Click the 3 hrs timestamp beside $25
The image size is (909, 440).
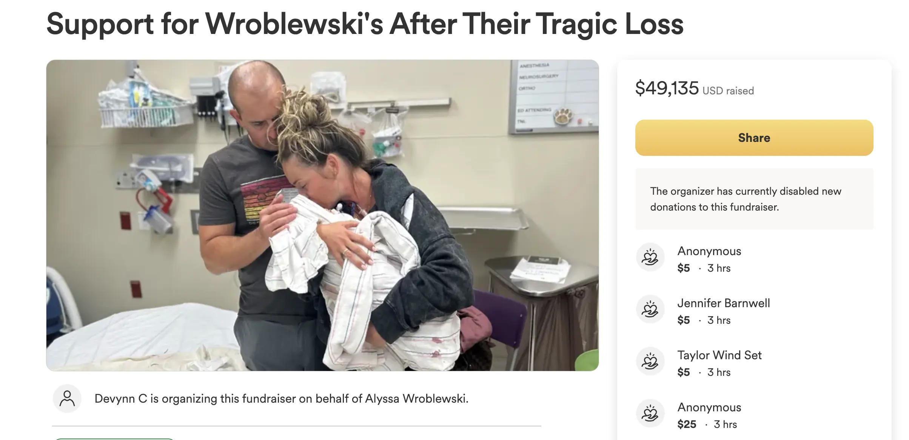click(x=725, y=424)
